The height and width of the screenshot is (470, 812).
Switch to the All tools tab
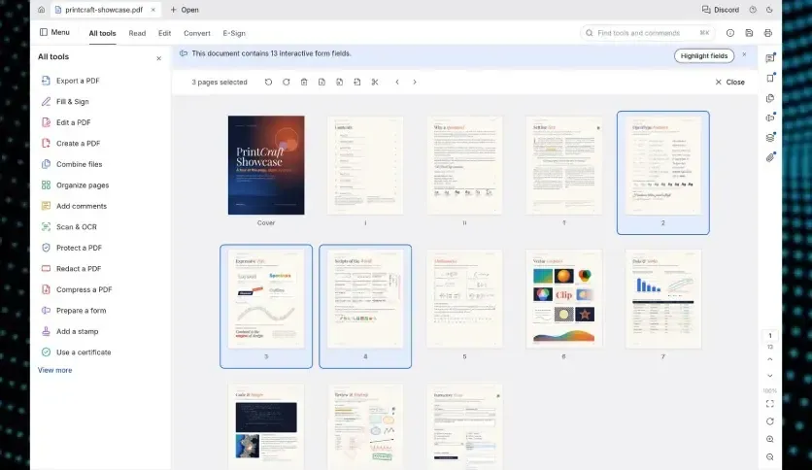point(103,33)
